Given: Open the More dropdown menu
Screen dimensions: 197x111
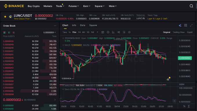Looking at the screenshot, I should [113, 6].
